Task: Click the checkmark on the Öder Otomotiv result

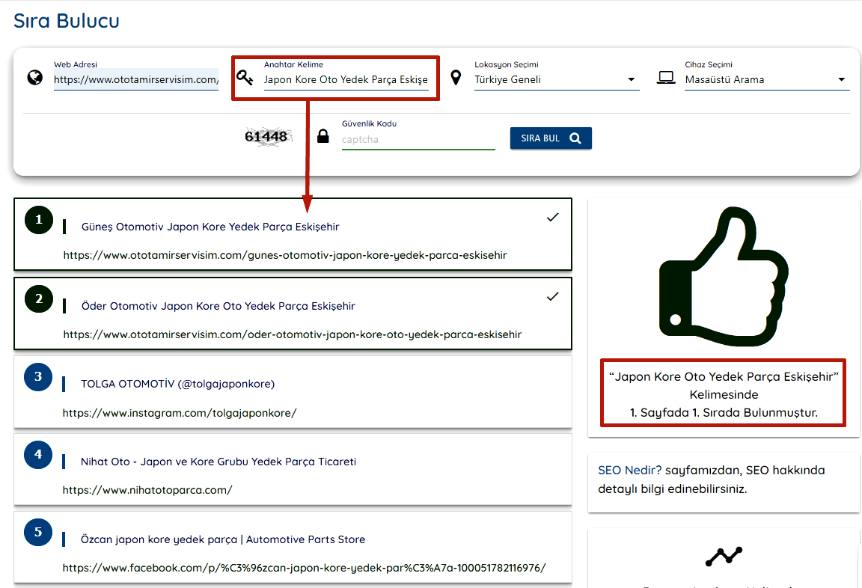Action: click(552, 296)
